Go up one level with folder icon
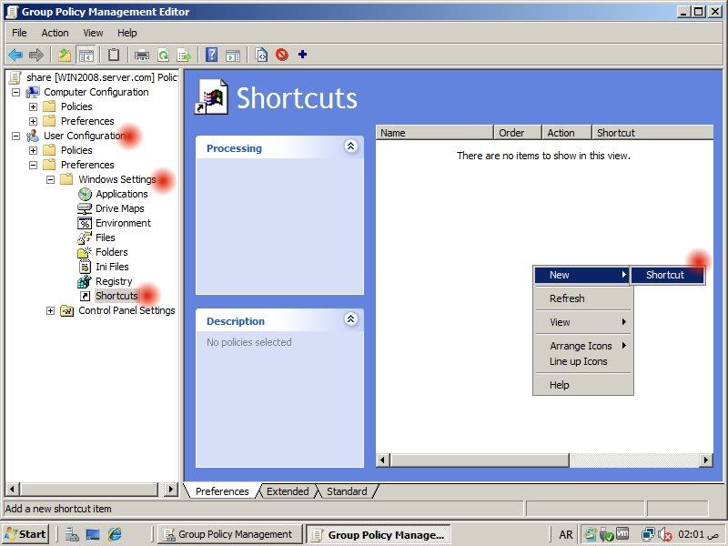 (x=65, y=55)
